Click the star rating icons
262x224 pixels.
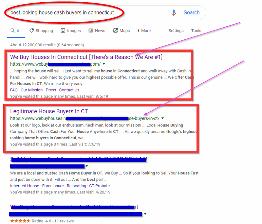click(20, 221)
